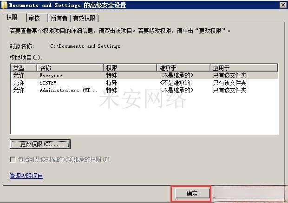
Task: Select the SYSTEM permission entry
Action: coord(144,83)
